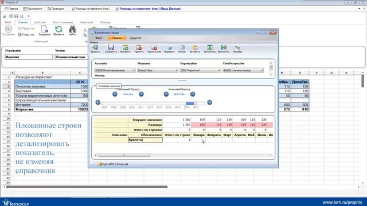Click the Февраль column header in the dialog

click(x=214, y=135)
